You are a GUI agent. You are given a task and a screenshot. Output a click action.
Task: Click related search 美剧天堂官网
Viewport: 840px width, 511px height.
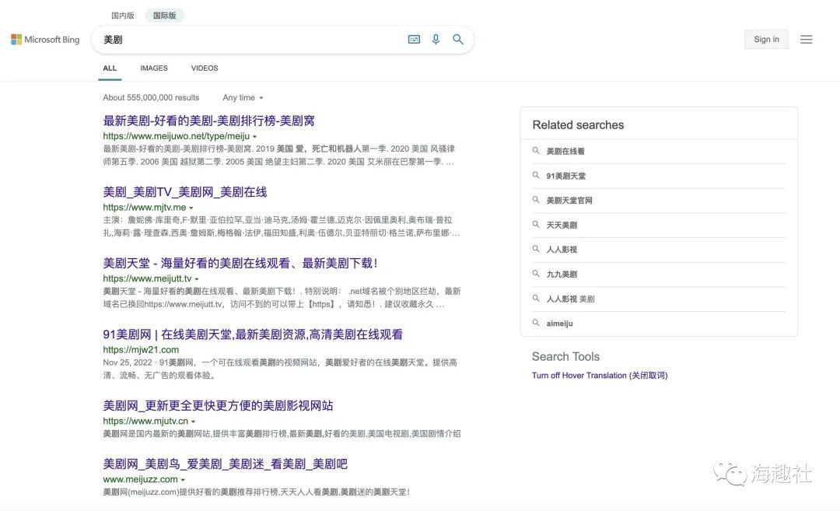[569, 201]
